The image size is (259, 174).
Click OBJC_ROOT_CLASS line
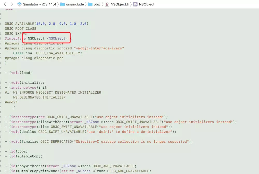click(x=20, y=28)
